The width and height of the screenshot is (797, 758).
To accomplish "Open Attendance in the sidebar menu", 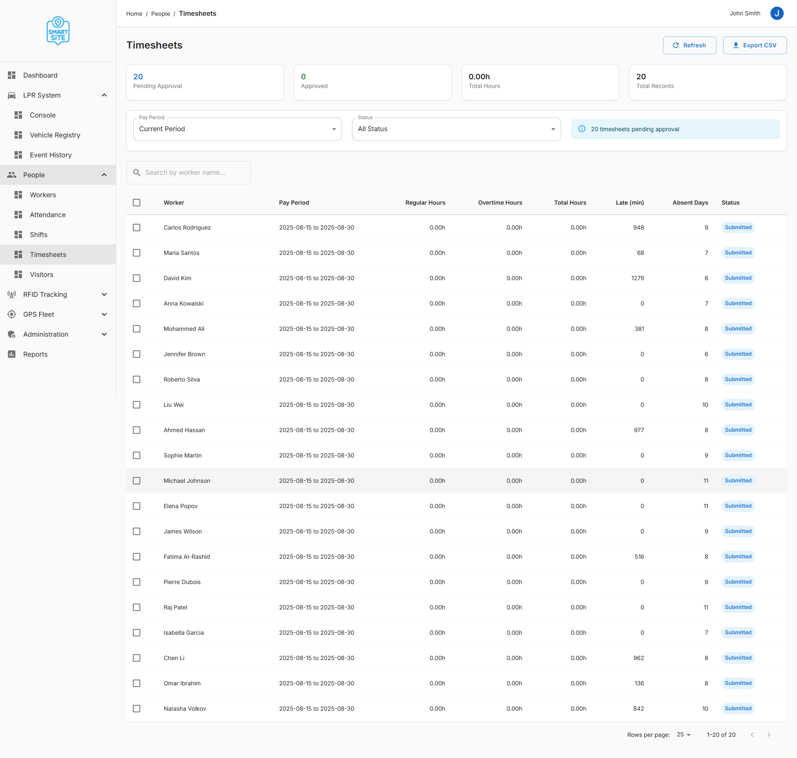I will [48, 215].
